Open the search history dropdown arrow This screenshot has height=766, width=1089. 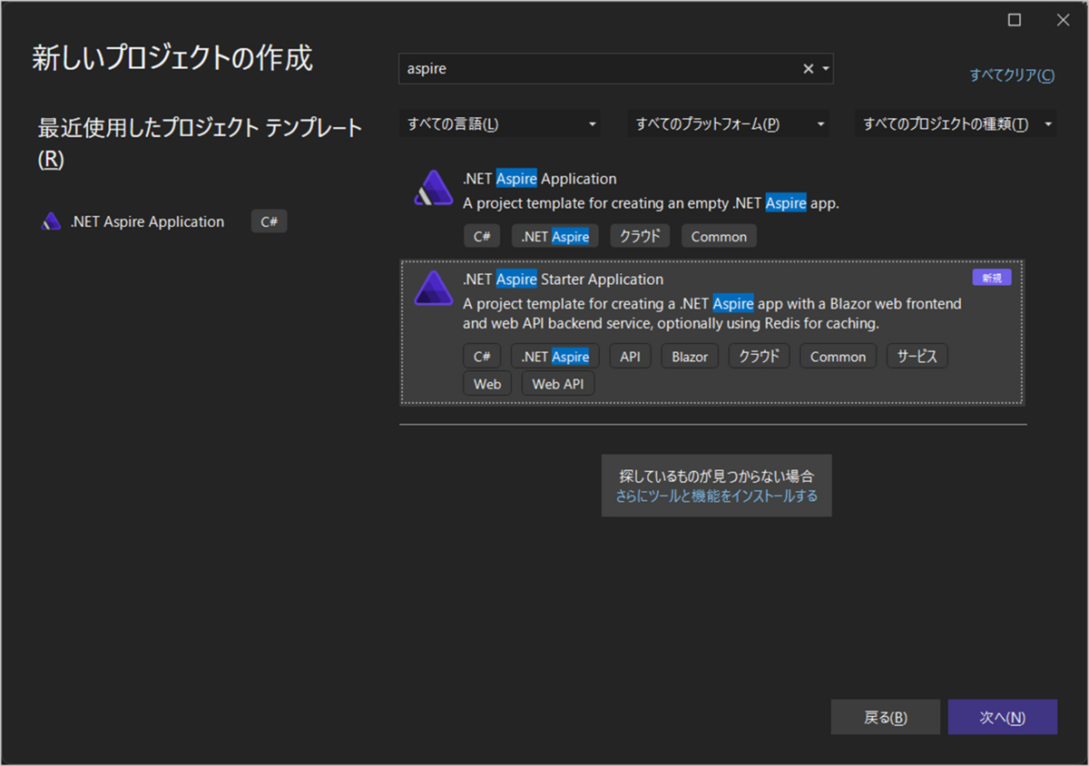point(825,69)
